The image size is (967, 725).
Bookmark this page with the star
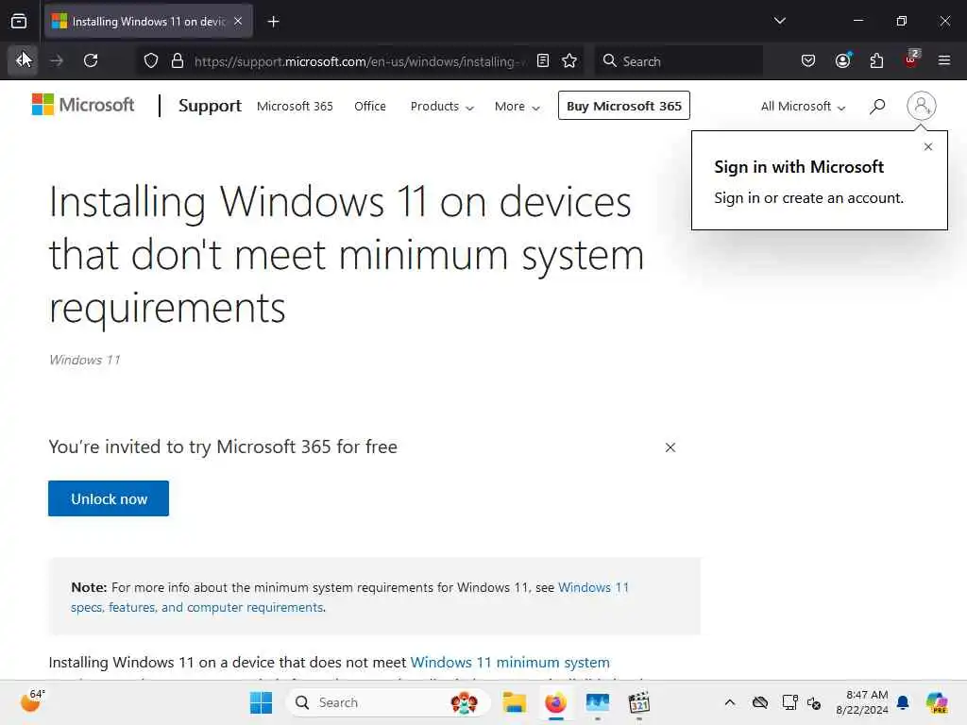click(x=569, y=60)
